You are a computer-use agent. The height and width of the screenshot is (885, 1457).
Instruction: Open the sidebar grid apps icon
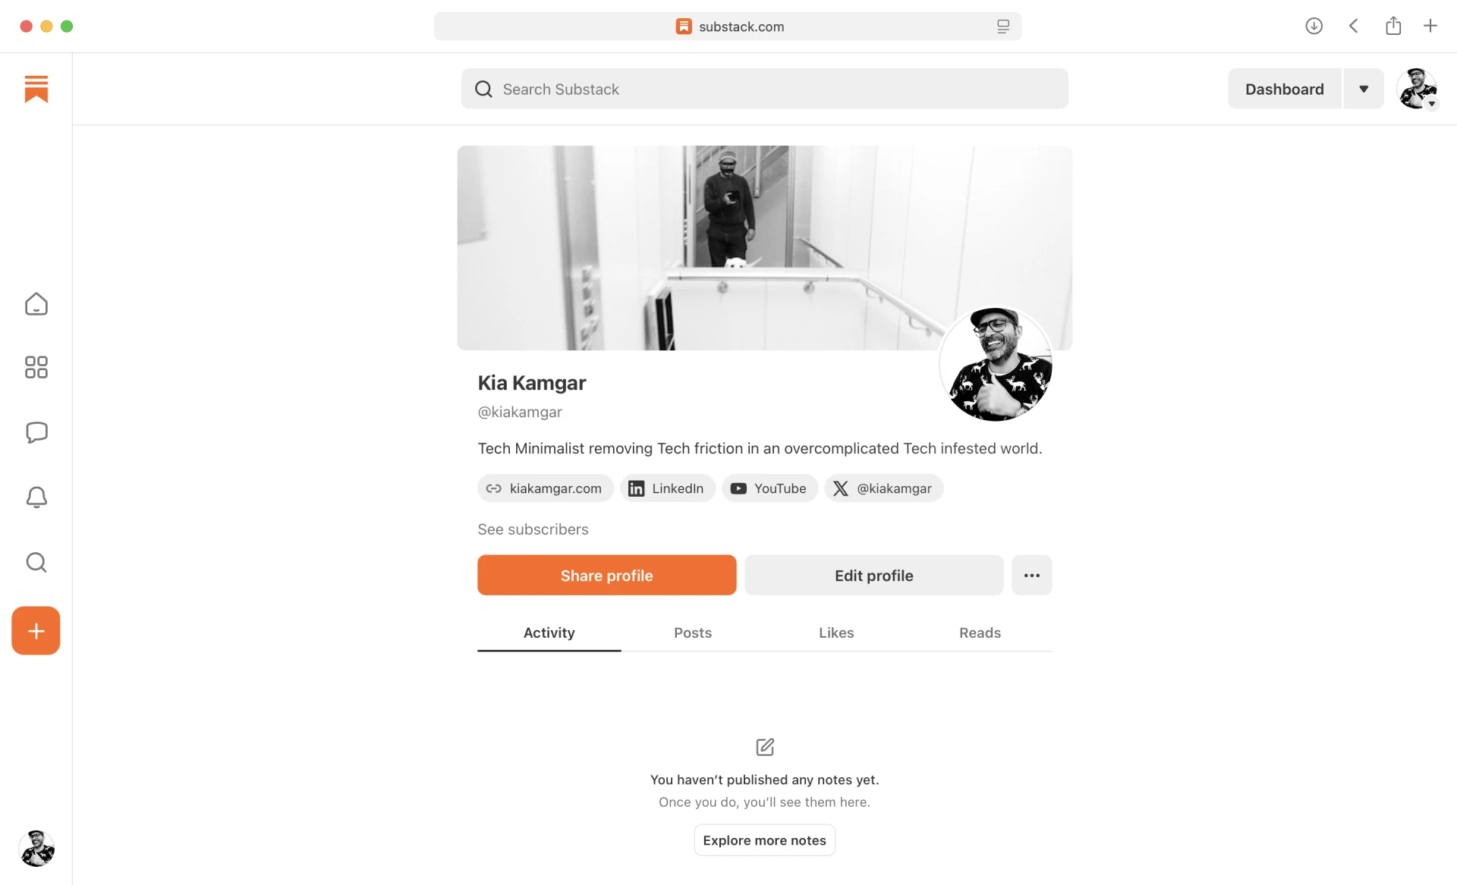[x=36, y=368]
